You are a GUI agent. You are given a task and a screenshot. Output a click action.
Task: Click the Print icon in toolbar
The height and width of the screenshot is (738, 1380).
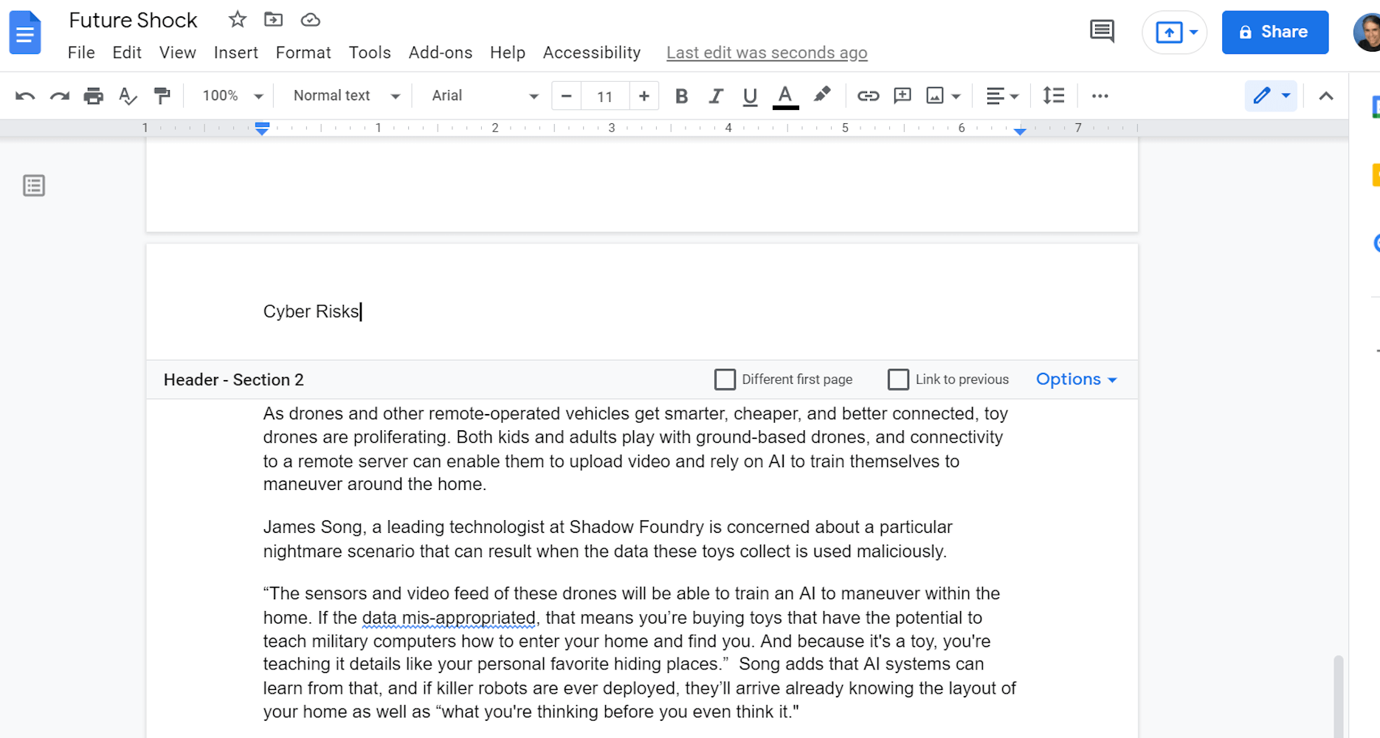click(x=94, y=96)
